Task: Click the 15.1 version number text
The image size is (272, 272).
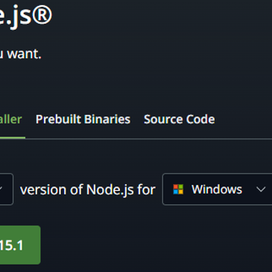Action: click(x=11, y=245)
